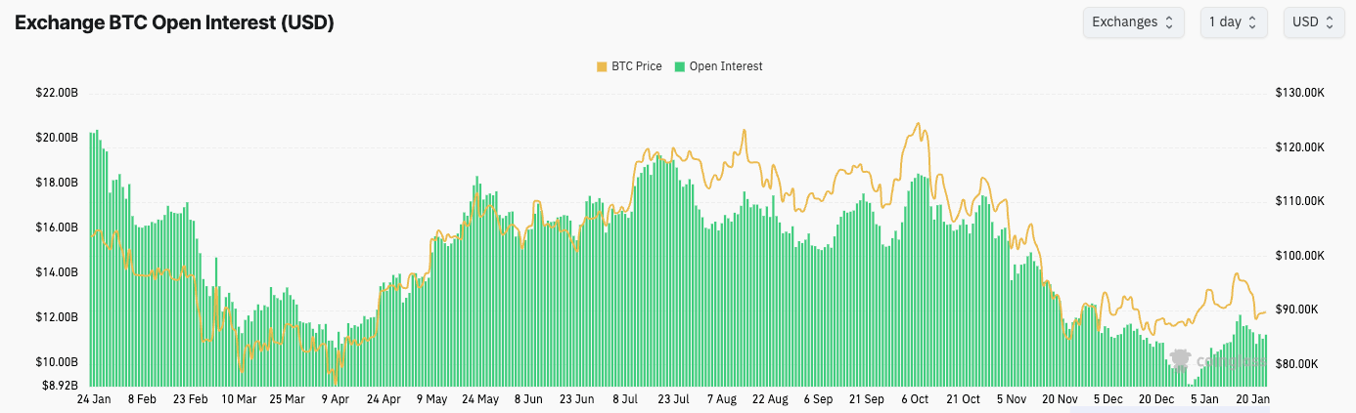Click the yellow BTC Price legend marker
1356x413 pixels.
601,66
